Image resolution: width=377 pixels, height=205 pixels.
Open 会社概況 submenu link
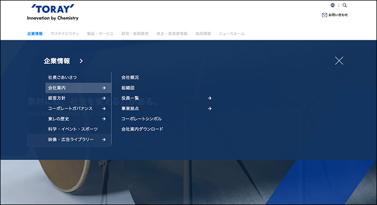130,77
